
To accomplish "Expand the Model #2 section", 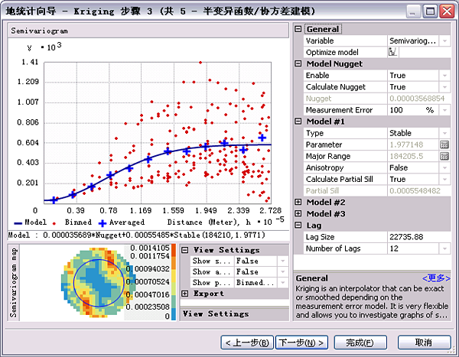I will point(298,202).
